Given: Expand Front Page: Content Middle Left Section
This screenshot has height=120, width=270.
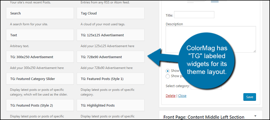Looking at the screenshot, I should pos(255,116).
